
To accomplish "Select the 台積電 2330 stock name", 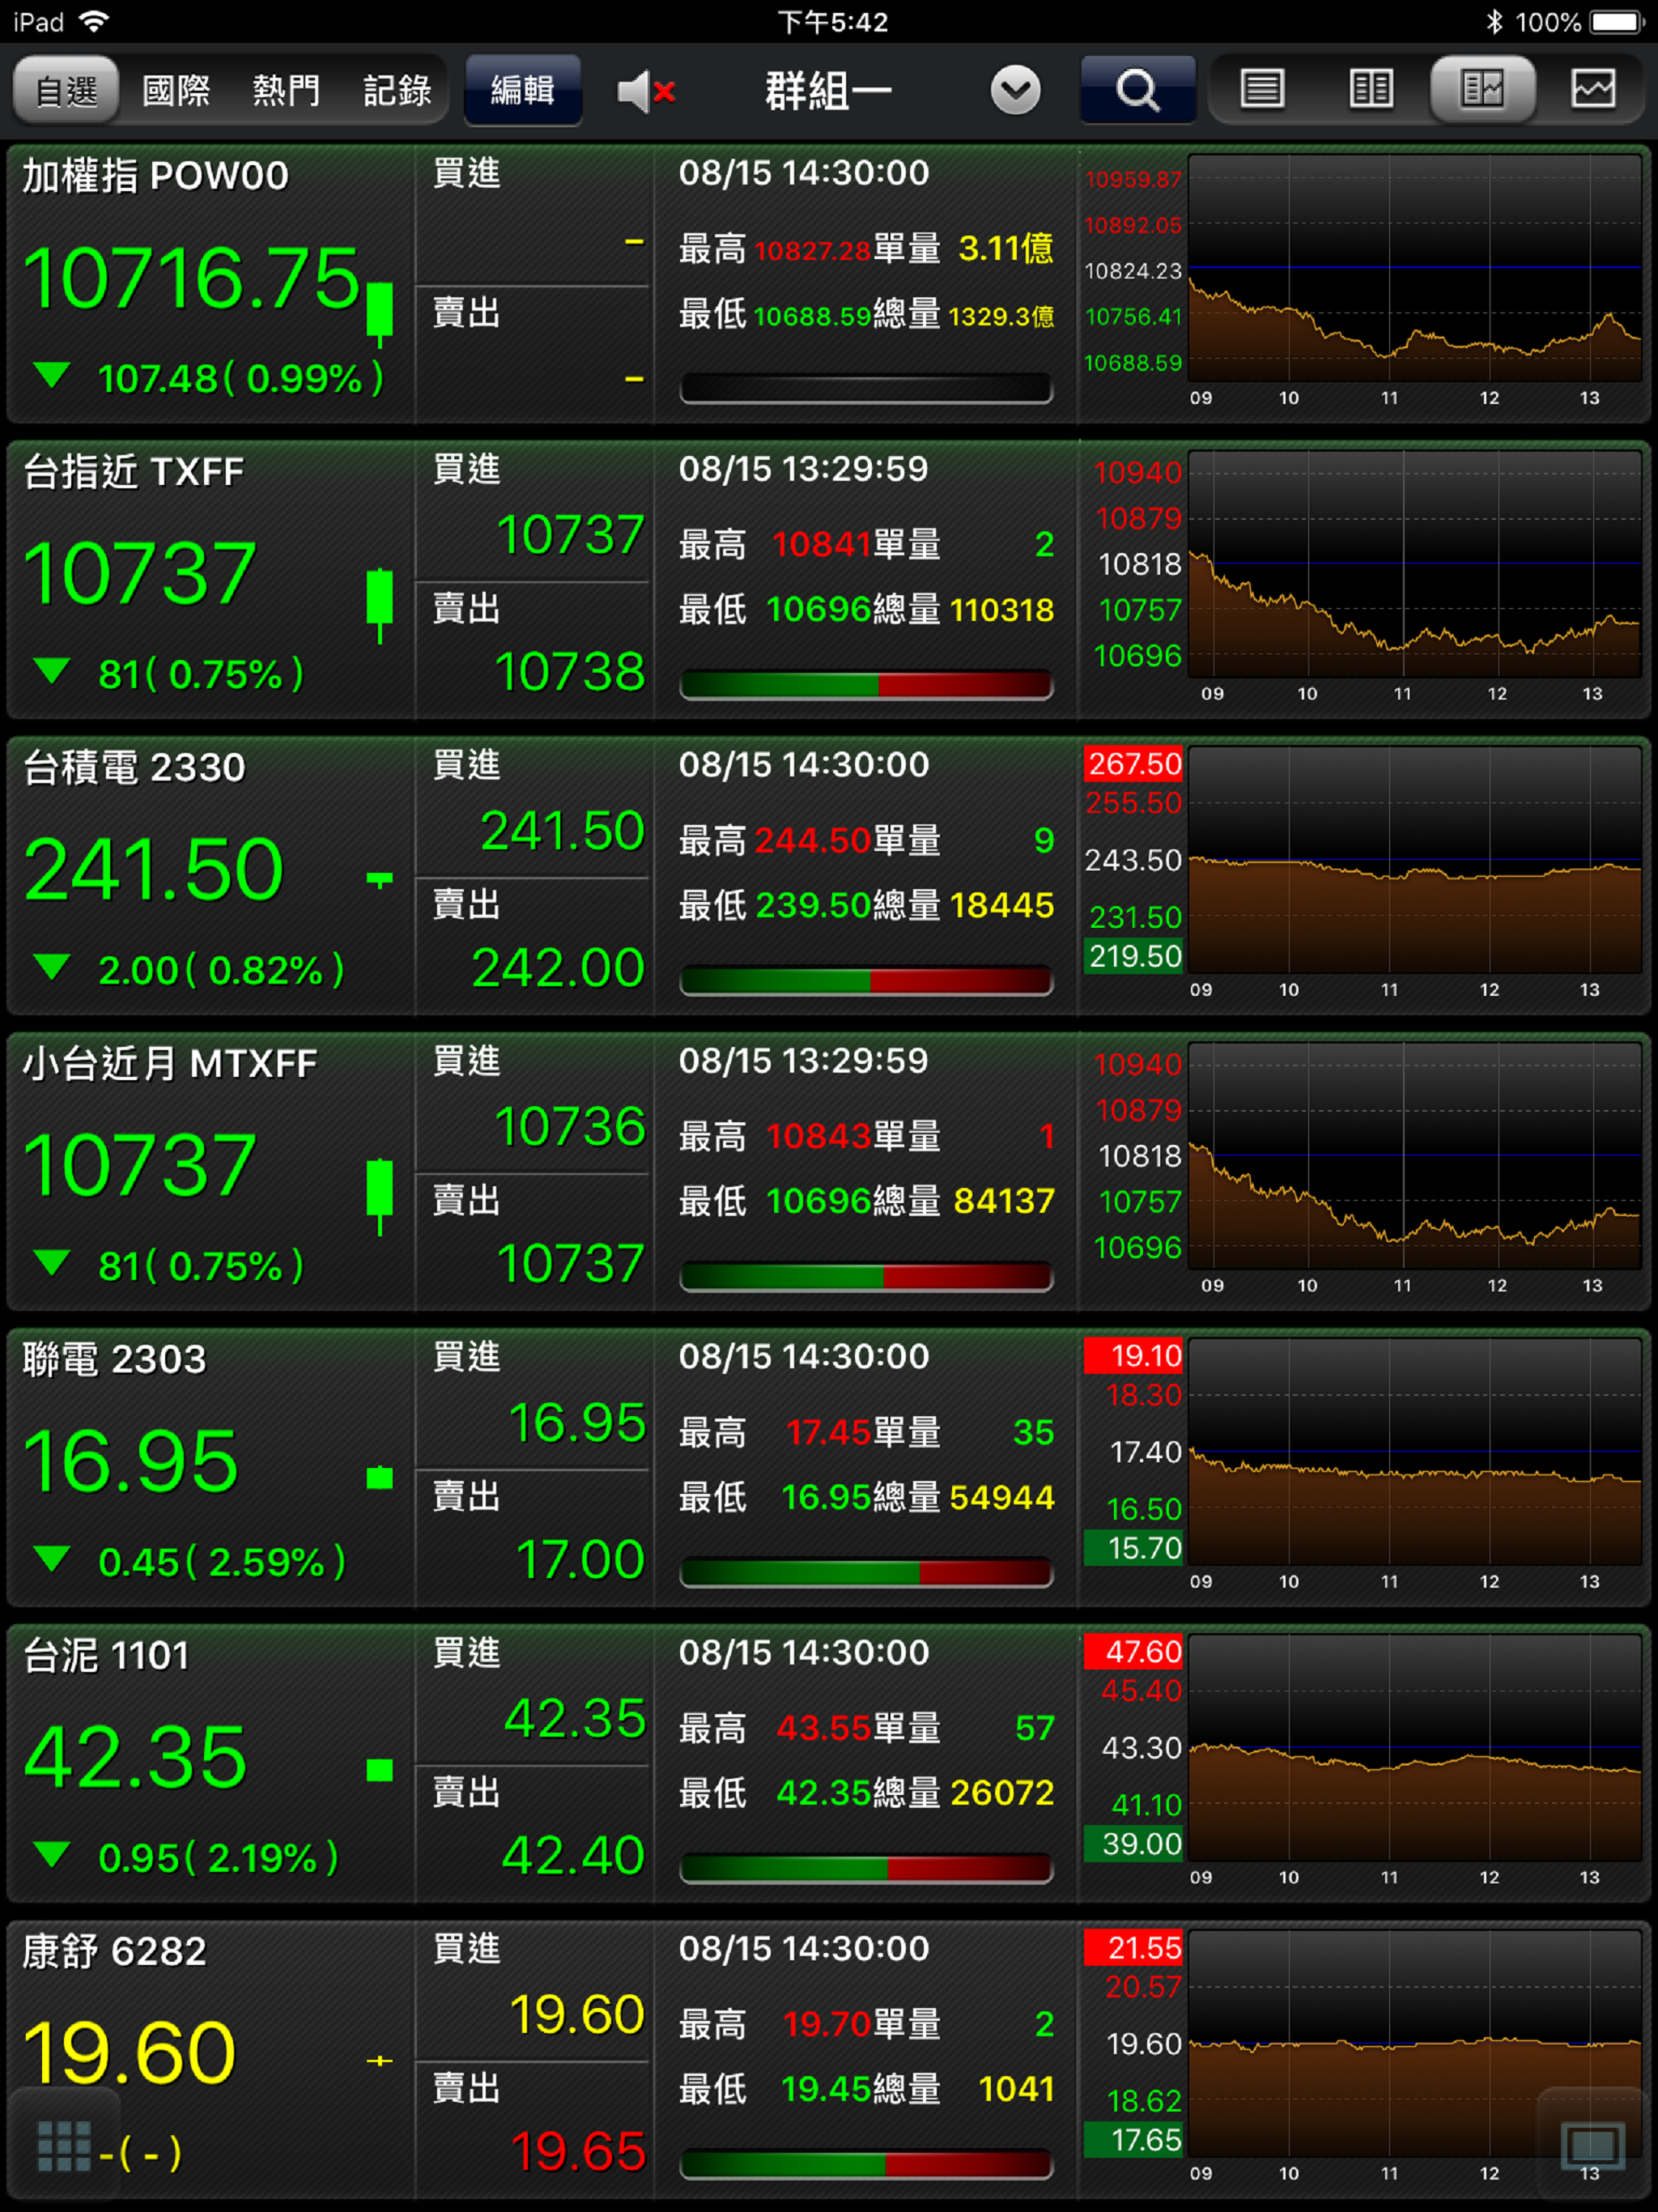I will pyautogui.click(x=134, y=768).
